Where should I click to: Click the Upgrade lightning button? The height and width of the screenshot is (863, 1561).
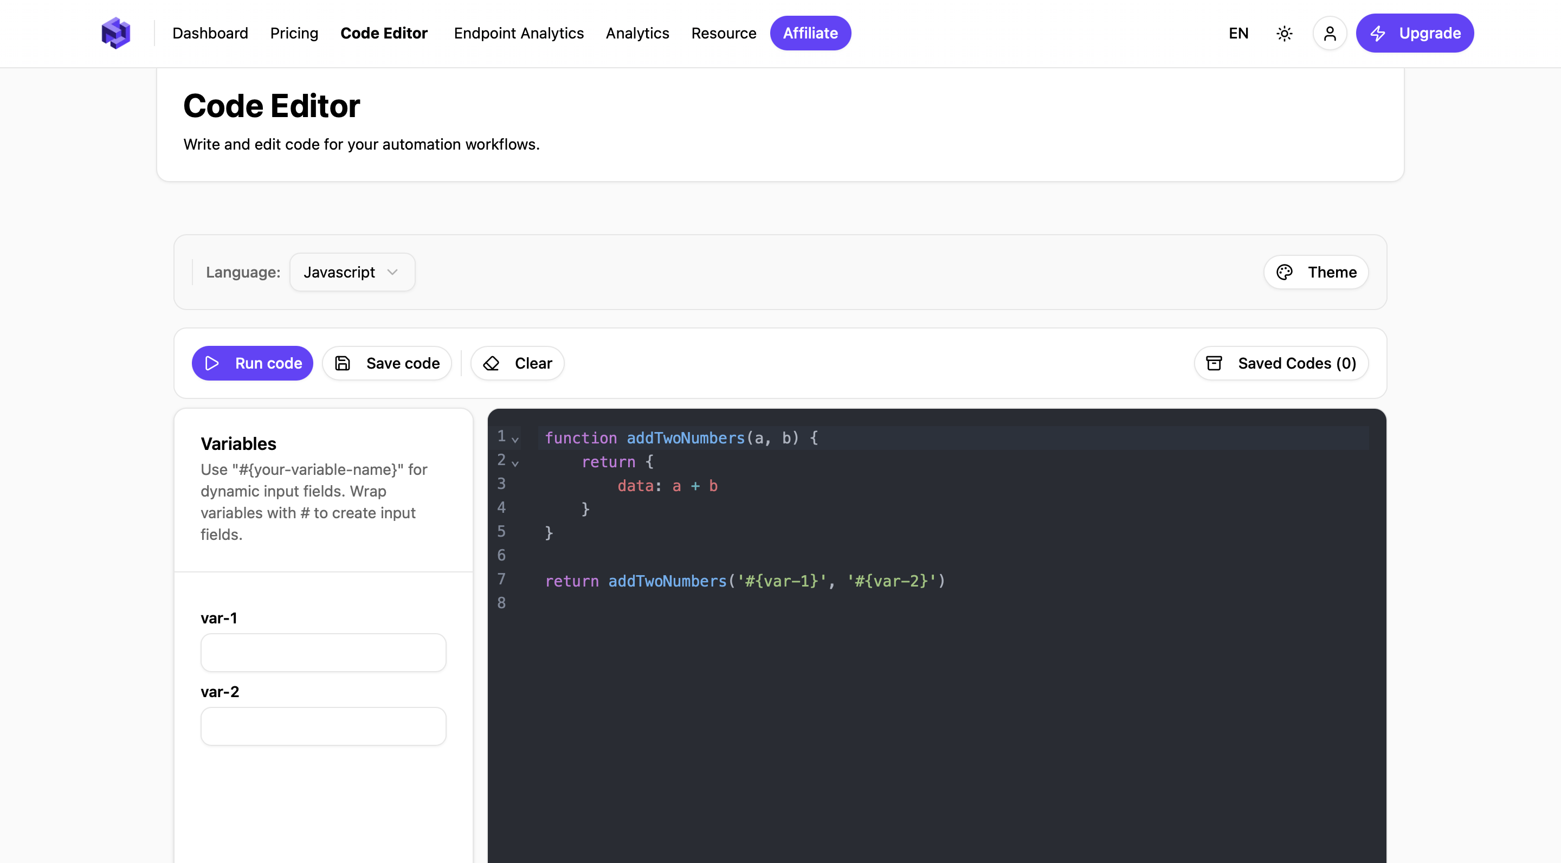pyautogui.click(x=1414, y=33)
